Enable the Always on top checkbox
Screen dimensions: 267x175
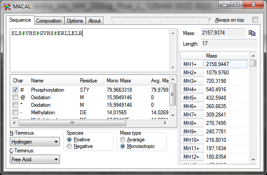(x=255, y=19)
